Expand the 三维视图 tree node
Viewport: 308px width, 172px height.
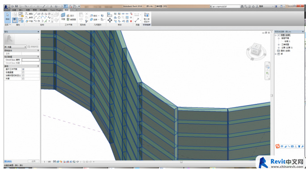279,45
